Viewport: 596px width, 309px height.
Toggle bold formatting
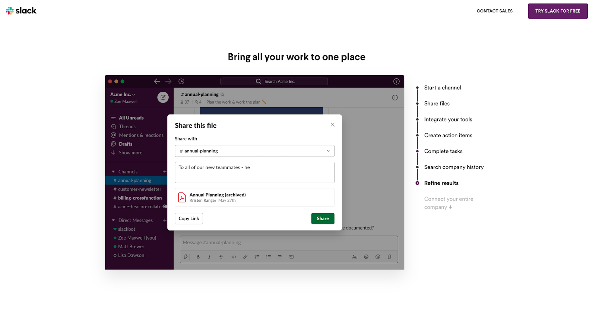pyautogui.click(x=198, y=257)
